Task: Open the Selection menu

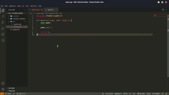Action: [x=12, y=6]
